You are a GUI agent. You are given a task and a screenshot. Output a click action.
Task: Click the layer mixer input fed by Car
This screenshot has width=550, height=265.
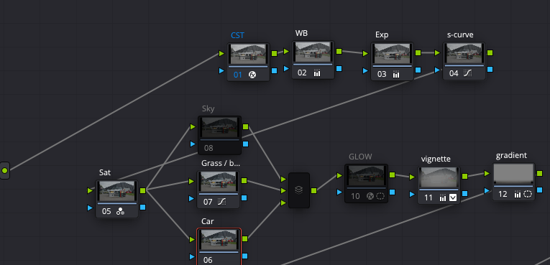click(283, 203)
